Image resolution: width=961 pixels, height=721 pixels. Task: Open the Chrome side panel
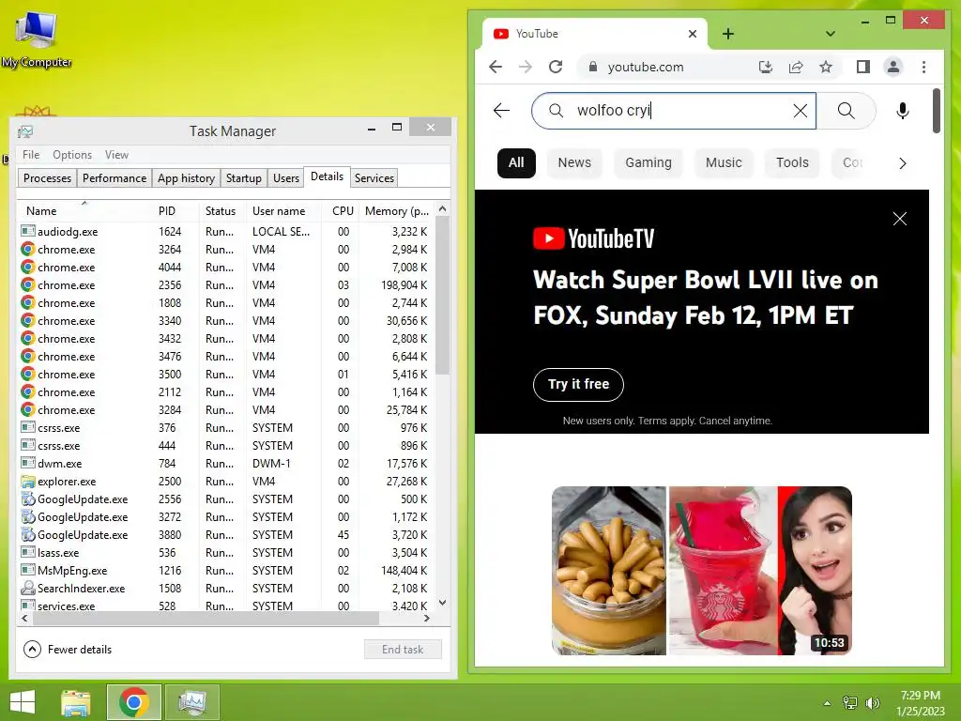click(x=863, y=67)
